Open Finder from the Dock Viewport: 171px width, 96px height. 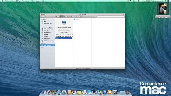44,92
